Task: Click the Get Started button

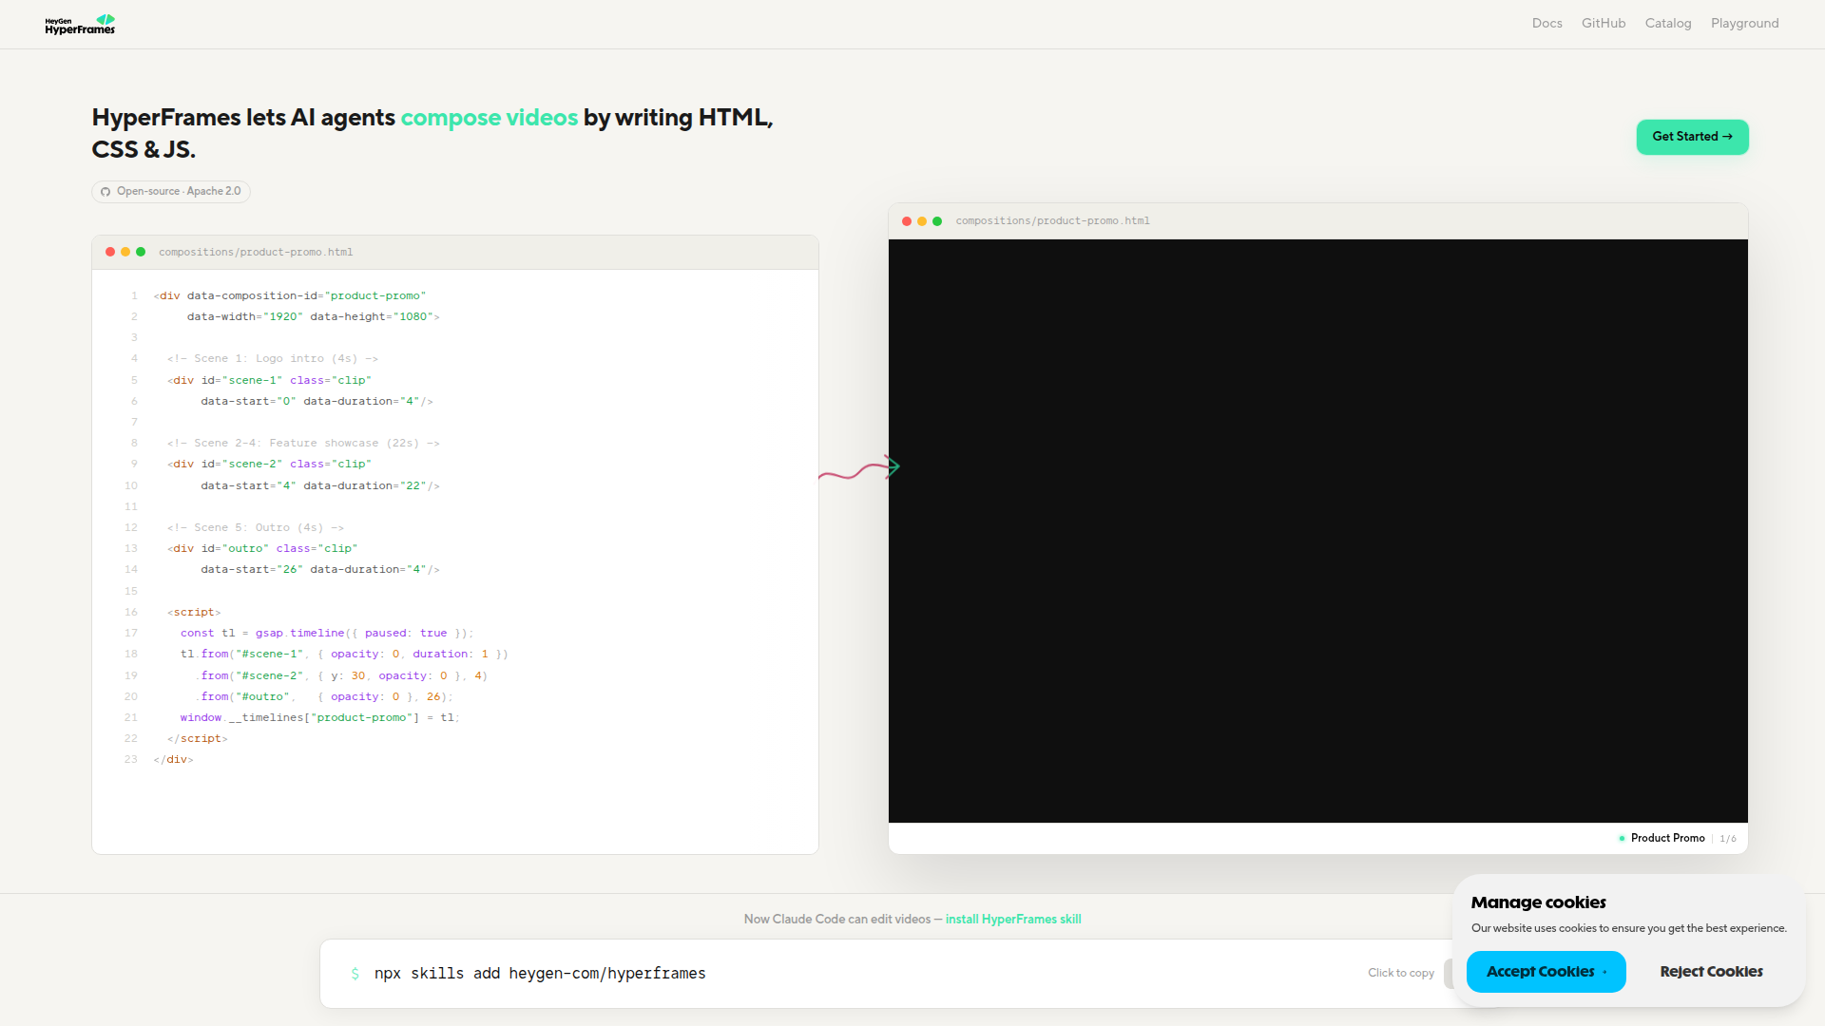Action: point(1692,137)
